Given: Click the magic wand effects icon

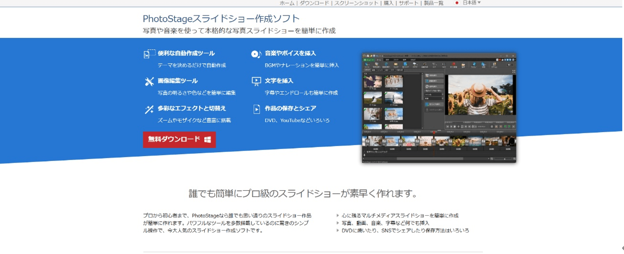Looking at the screenshot, I should pyautogui.click(x=149, y=109).
